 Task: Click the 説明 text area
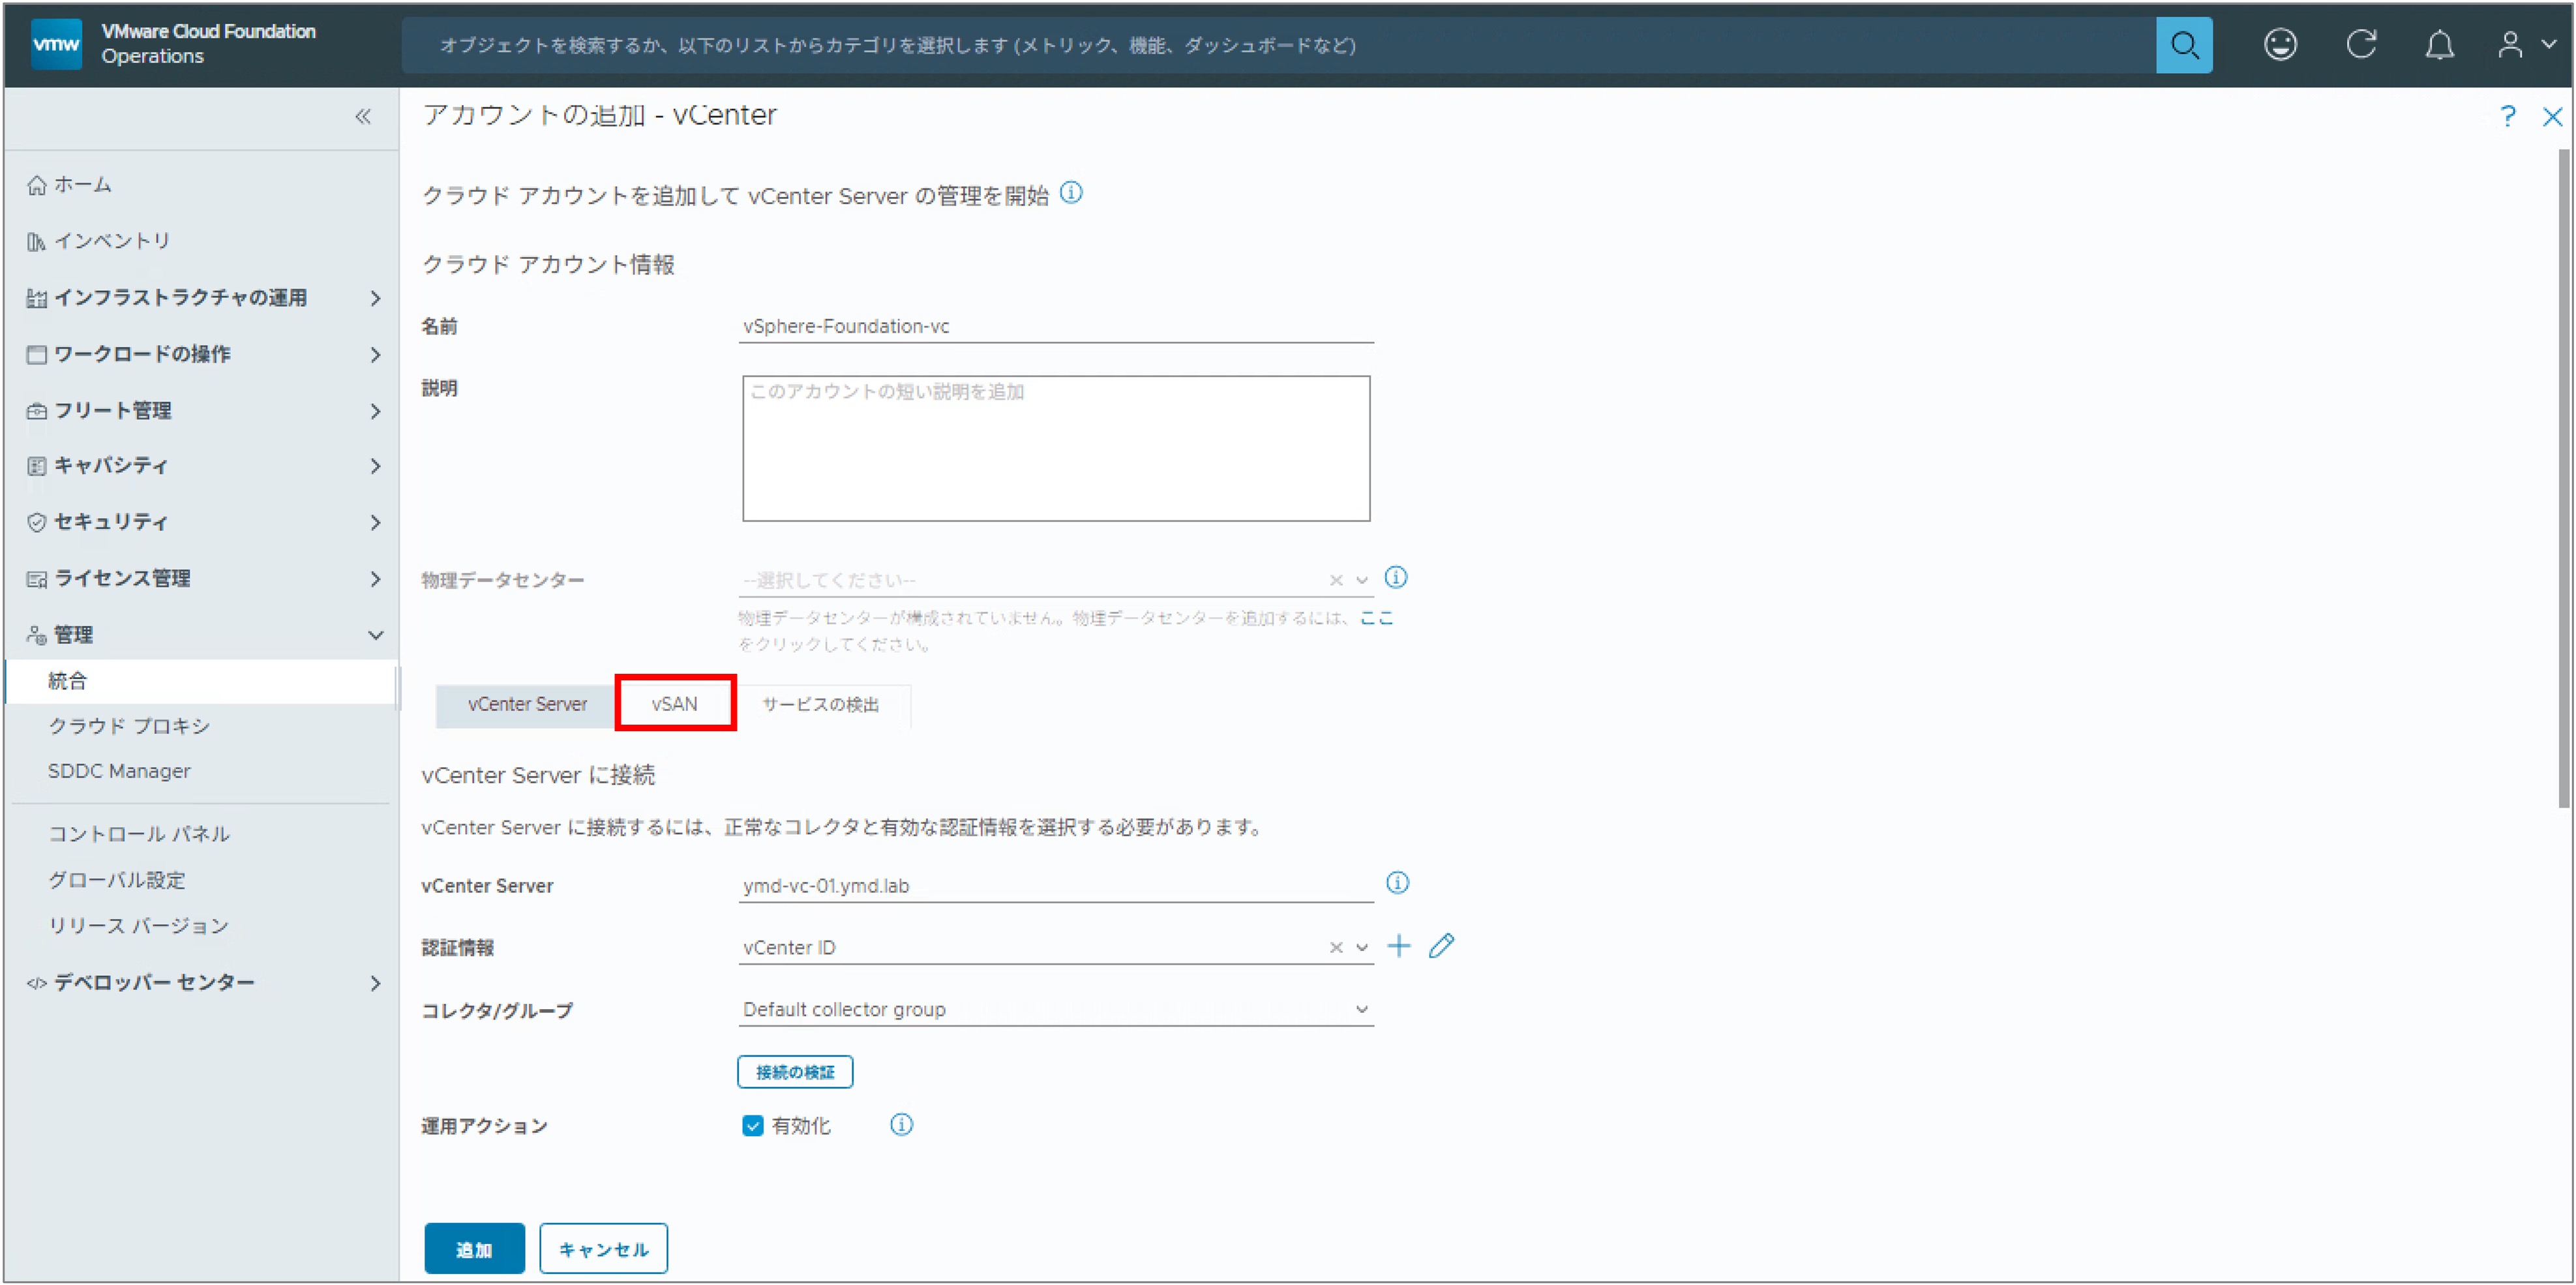[x=1056, y=448]
